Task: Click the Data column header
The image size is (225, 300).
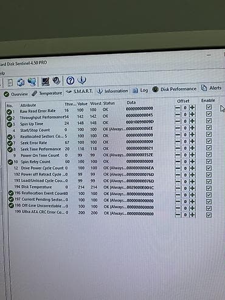Action: [x=131, y=103]
